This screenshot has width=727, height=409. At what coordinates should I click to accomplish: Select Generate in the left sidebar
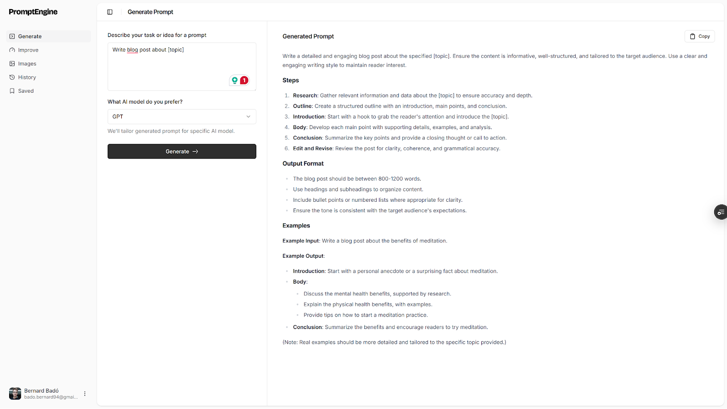(30, 36)
